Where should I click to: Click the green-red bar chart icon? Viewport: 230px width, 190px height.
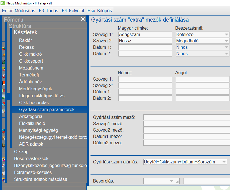3,90
